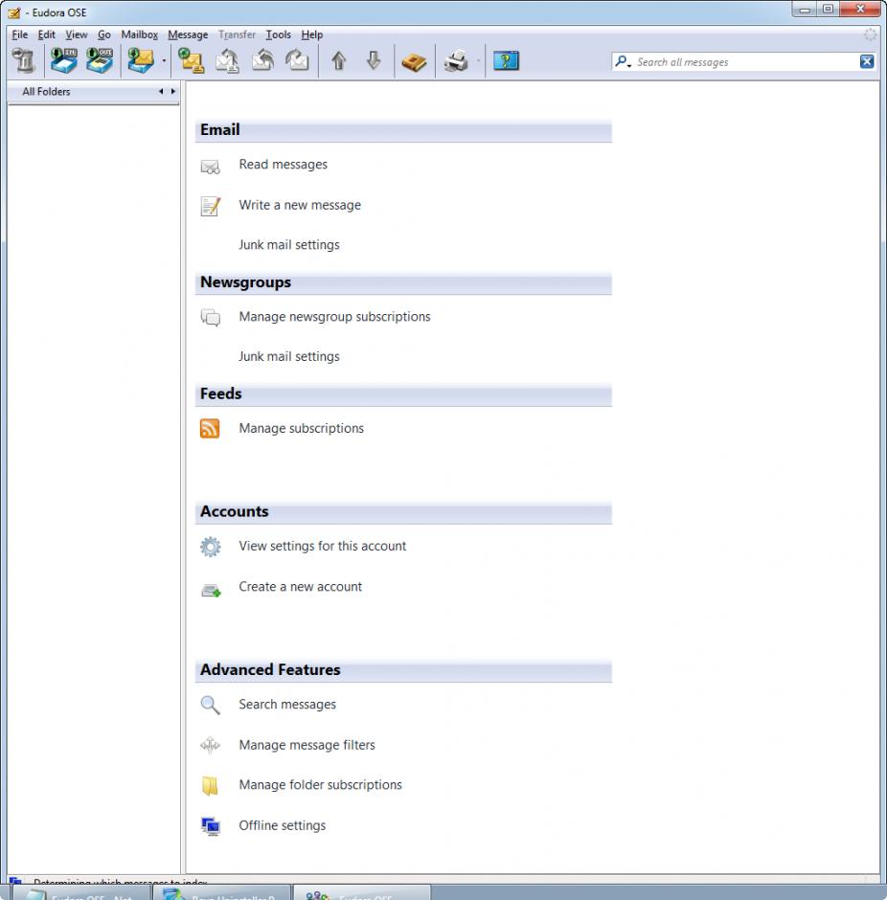Open the Out mailbox toolbar icon
The height and width of the screenshot is (900, 887).
[100, 61]
